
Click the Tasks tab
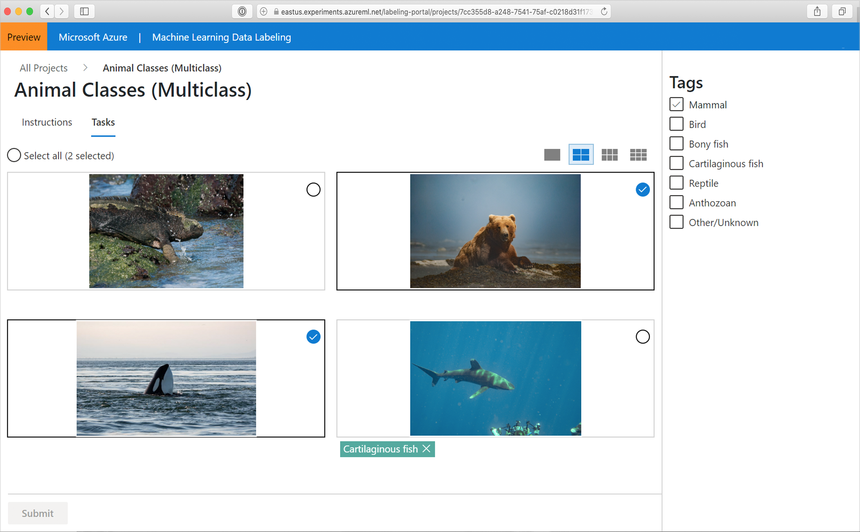[103, 122]
